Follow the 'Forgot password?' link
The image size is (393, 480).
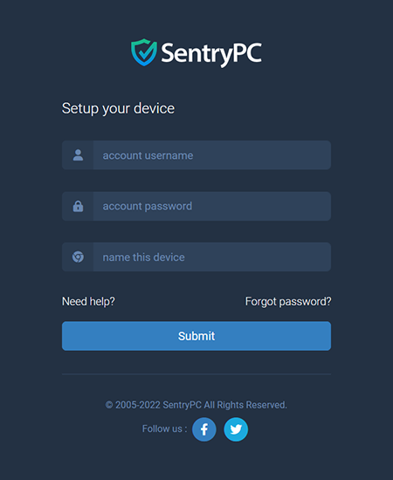click(x=288, y=302)
